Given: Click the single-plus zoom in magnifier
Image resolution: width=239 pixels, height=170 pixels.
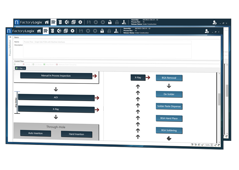Looking at the screenshot, I should [215, 145].
